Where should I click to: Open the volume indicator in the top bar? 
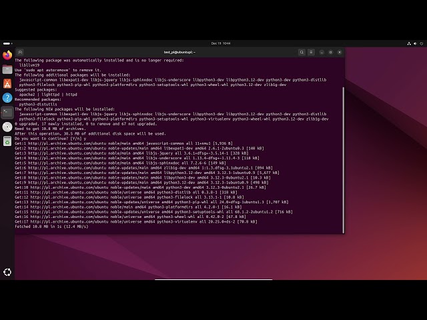pyautogui.click(x=415, y=43)
